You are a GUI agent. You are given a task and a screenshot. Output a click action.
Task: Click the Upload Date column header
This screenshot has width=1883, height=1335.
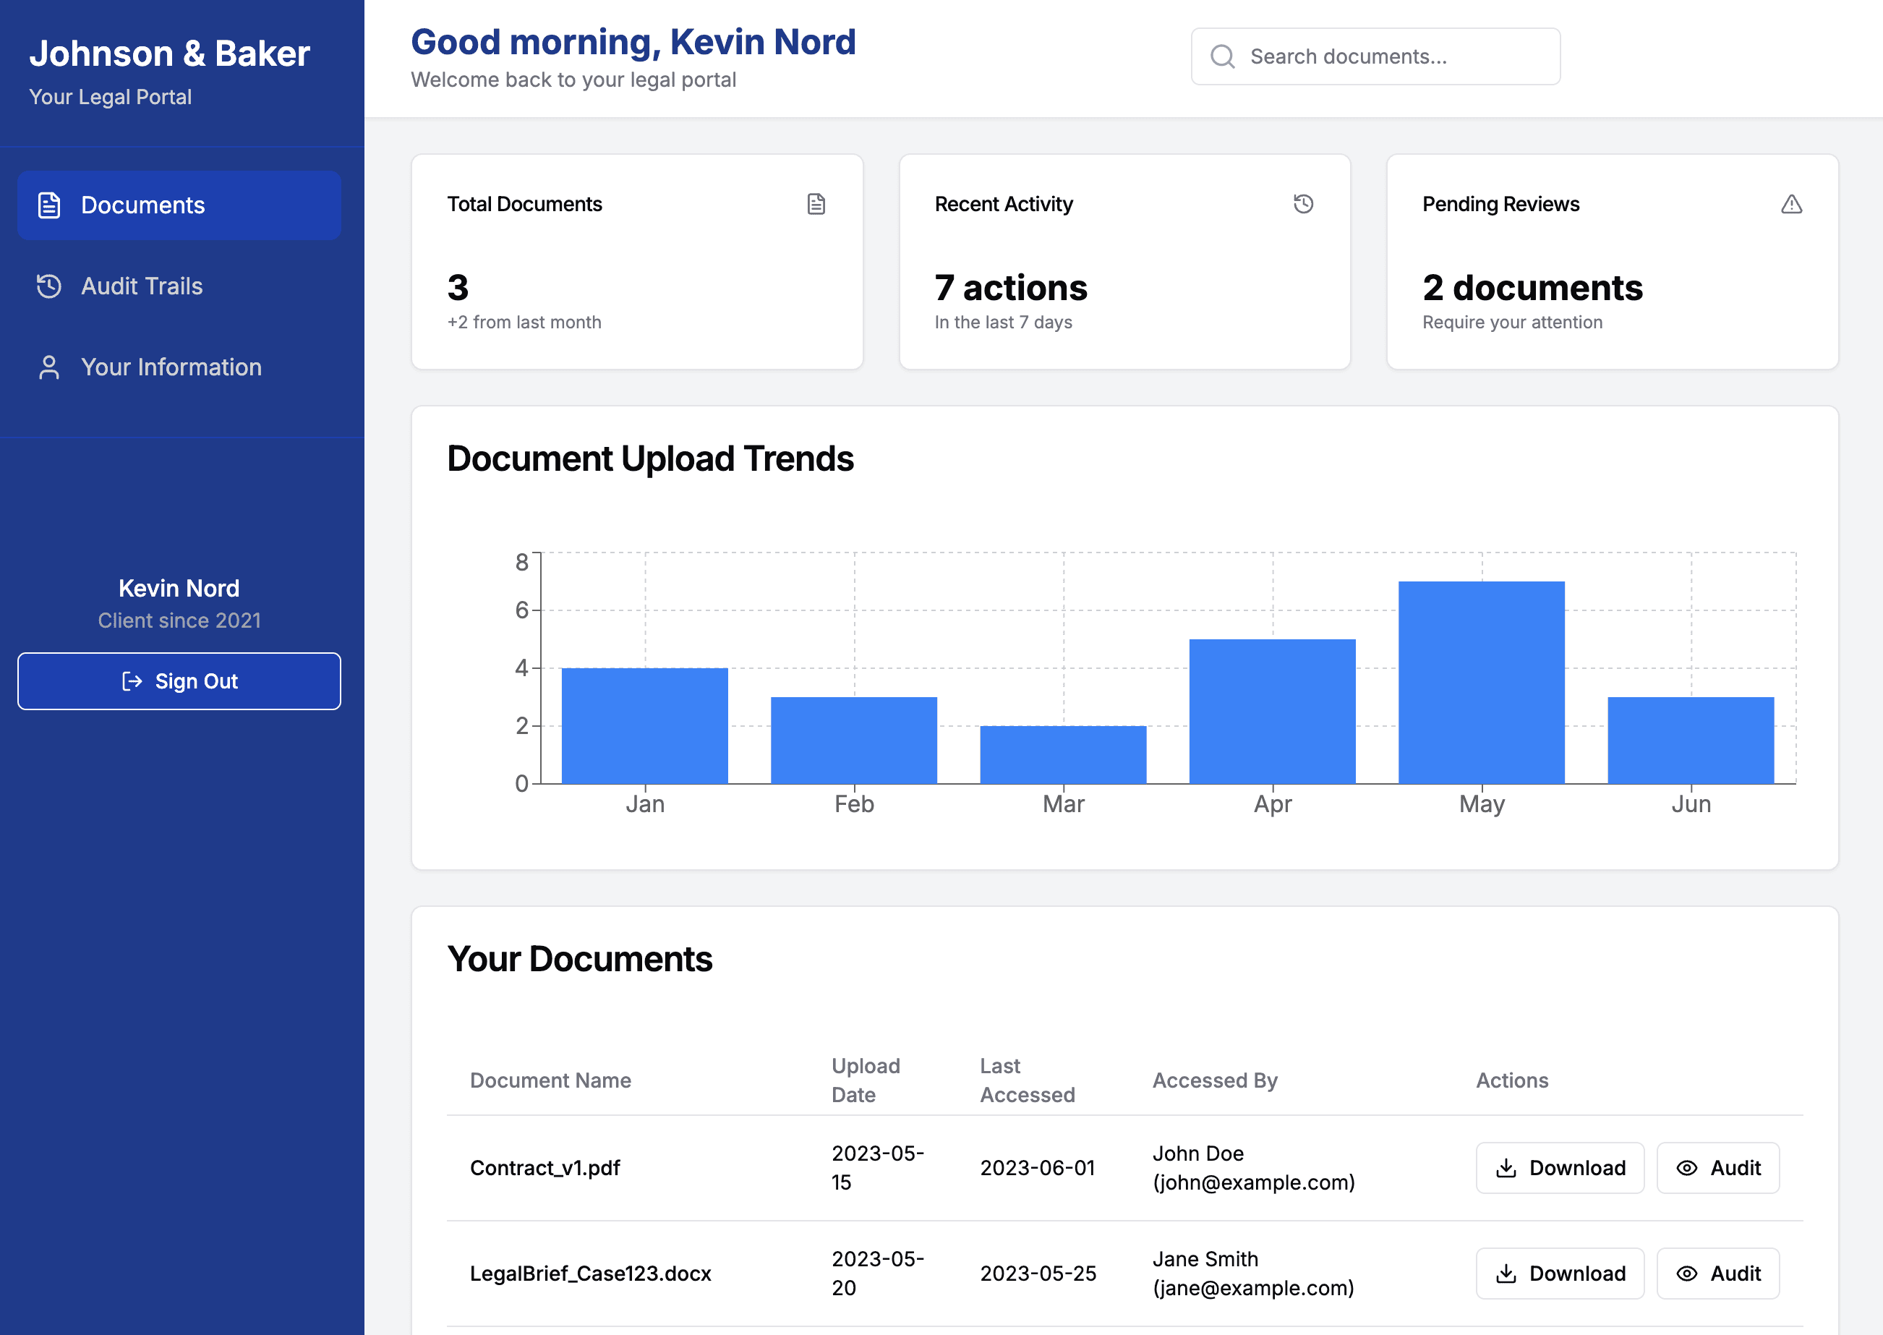[x=866, y=1080]
